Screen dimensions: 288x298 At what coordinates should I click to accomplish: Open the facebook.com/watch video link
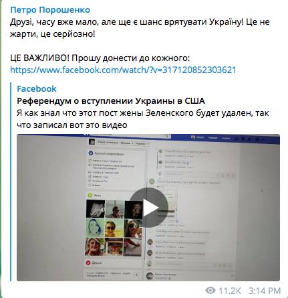pos(123,70)
